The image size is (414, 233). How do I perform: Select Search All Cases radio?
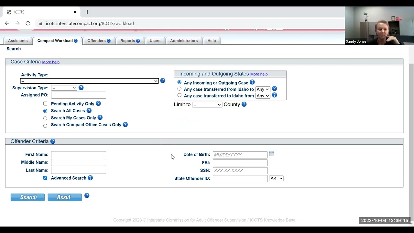(45, 111)
